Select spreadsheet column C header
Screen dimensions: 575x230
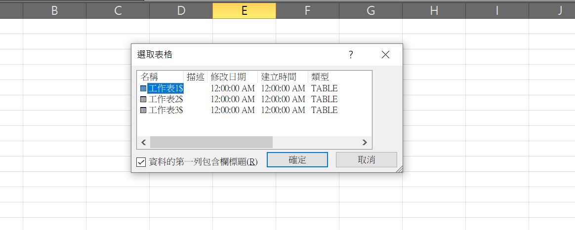click(118, 11)
